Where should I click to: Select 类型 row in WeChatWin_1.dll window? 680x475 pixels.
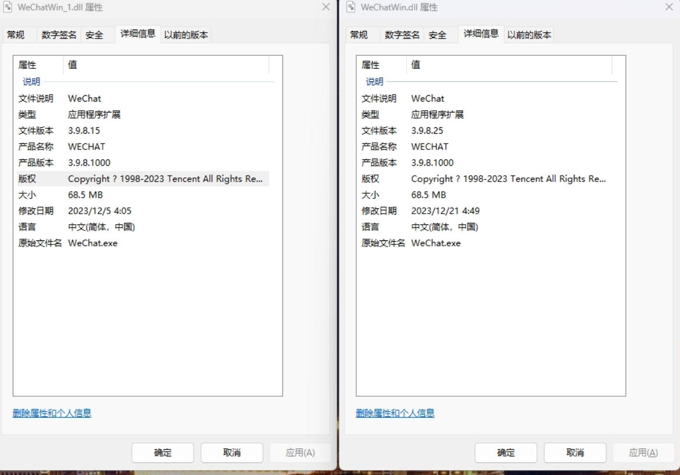click(143, 114)
